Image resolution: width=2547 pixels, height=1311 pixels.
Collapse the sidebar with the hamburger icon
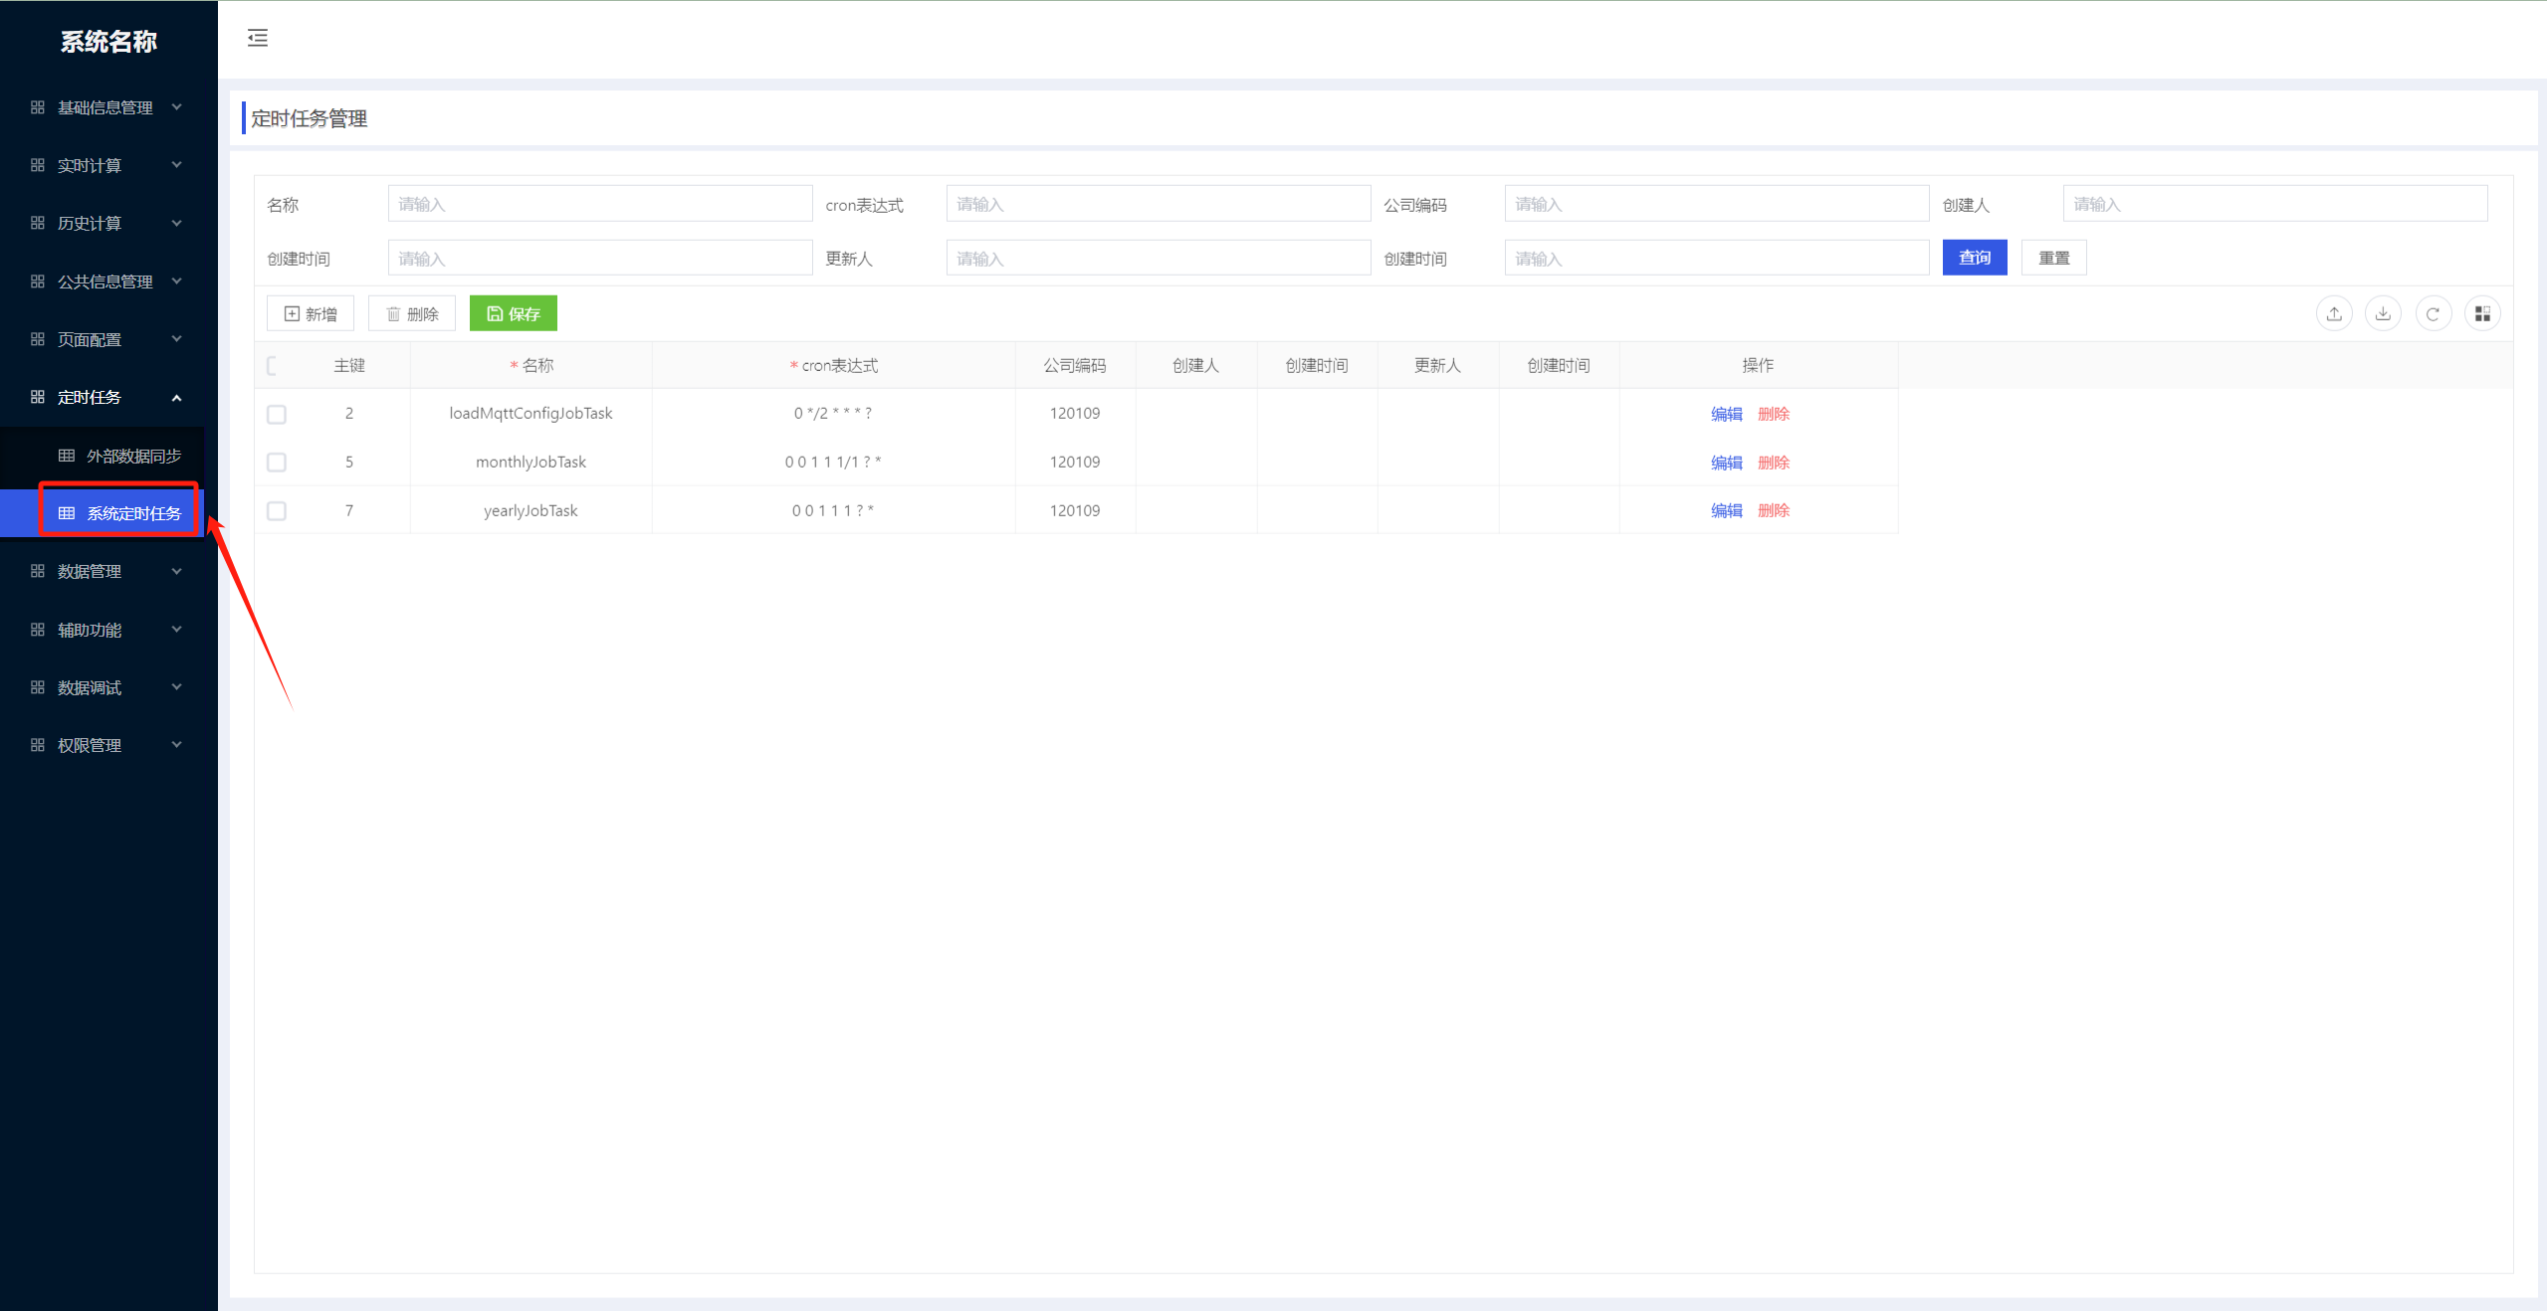coord(258,38)
